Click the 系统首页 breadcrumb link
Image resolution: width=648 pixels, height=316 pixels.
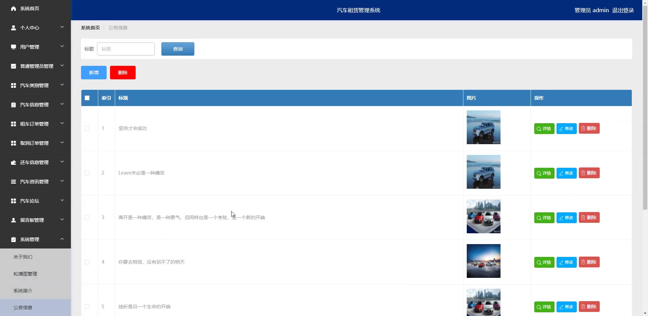tap(90, 28)
